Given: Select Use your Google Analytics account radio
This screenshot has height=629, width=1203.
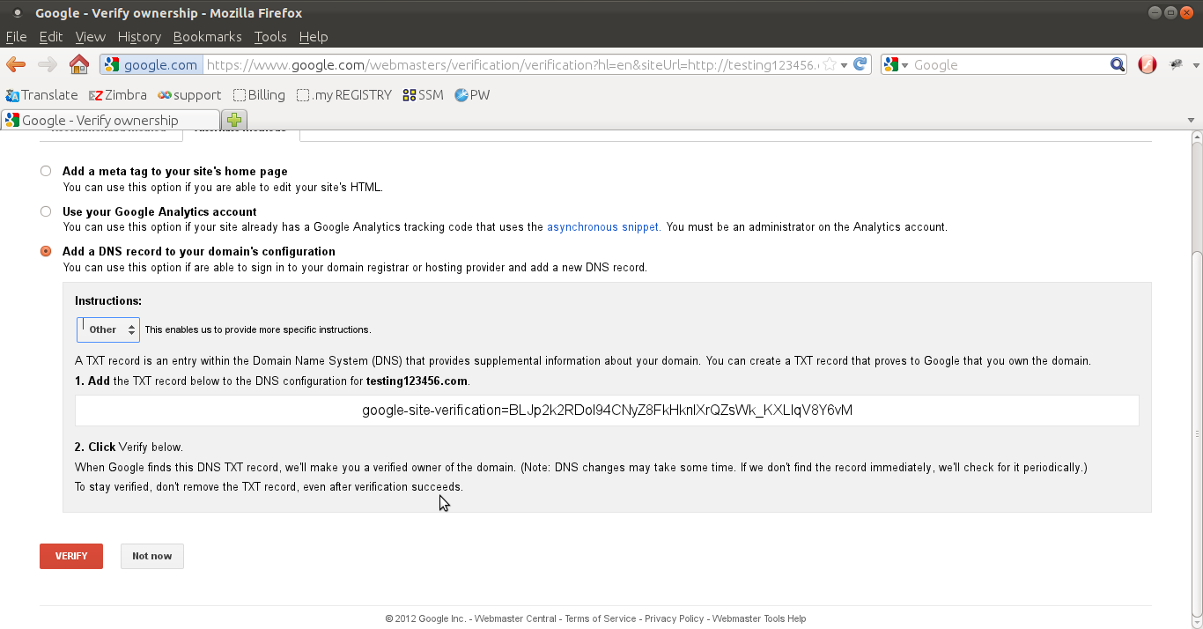Looking at the screenshot, I should tap(46, 211).
